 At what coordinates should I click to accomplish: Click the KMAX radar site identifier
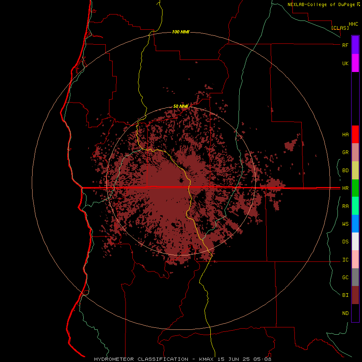coord(206,359)
